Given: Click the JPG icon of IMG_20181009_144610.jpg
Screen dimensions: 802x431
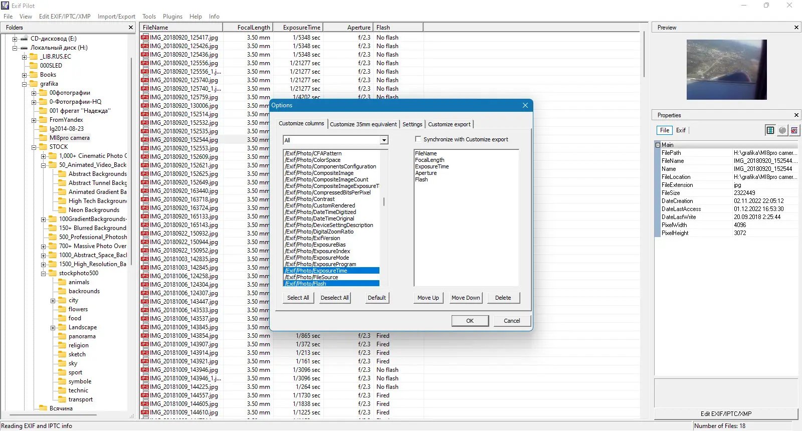Looking at the screenshot, I should (x=145, y=412).
